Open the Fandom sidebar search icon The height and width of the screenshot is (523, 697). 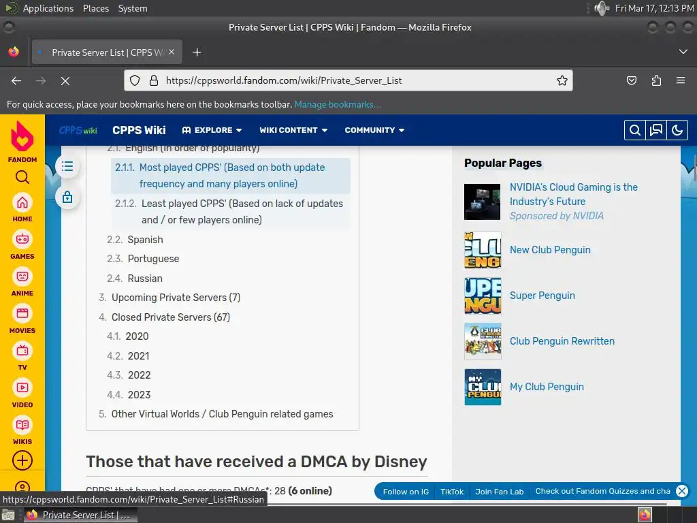coord(22,177)
